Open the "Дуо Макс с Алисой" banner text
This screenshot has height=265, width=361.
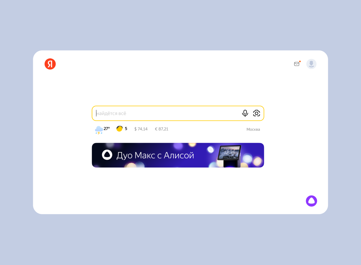pyautogui.click(x=155, y=155)
